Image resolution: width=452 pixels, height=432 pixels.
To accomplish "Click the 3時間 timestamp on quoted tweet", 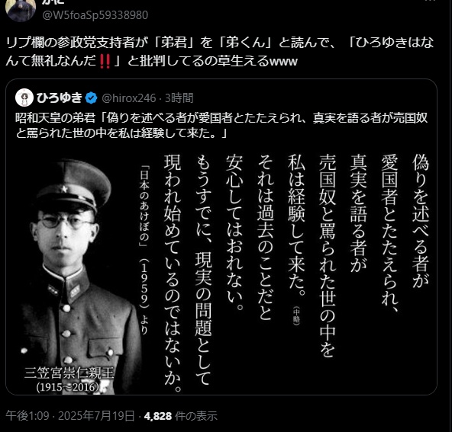I will [x=179, y=98].
